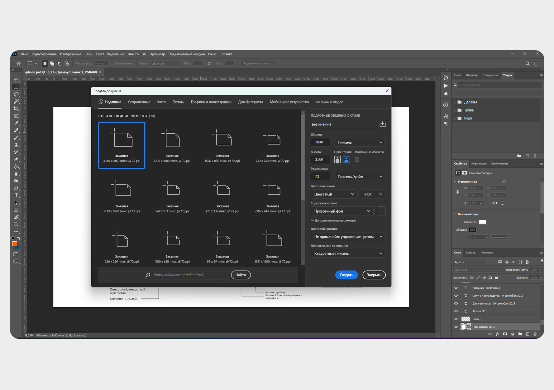The width and height of the screenshot is (554, 390).
Task: Switch to the 'Фото' tab
Action: [x=161, y=102]
